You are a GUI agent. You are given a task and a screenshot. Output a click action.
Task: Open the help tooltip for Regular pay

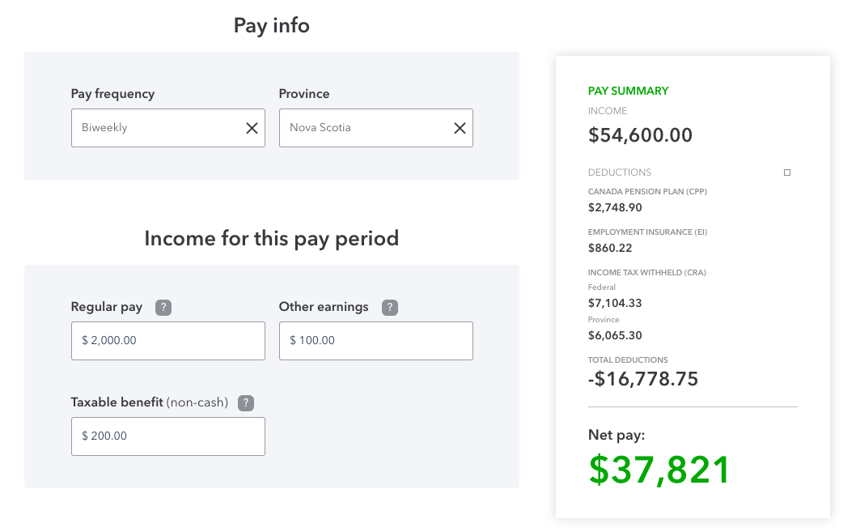163,307
